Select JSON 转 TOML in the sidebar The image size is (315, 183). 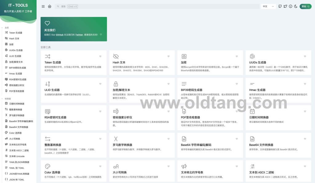(x=16, y=180)
